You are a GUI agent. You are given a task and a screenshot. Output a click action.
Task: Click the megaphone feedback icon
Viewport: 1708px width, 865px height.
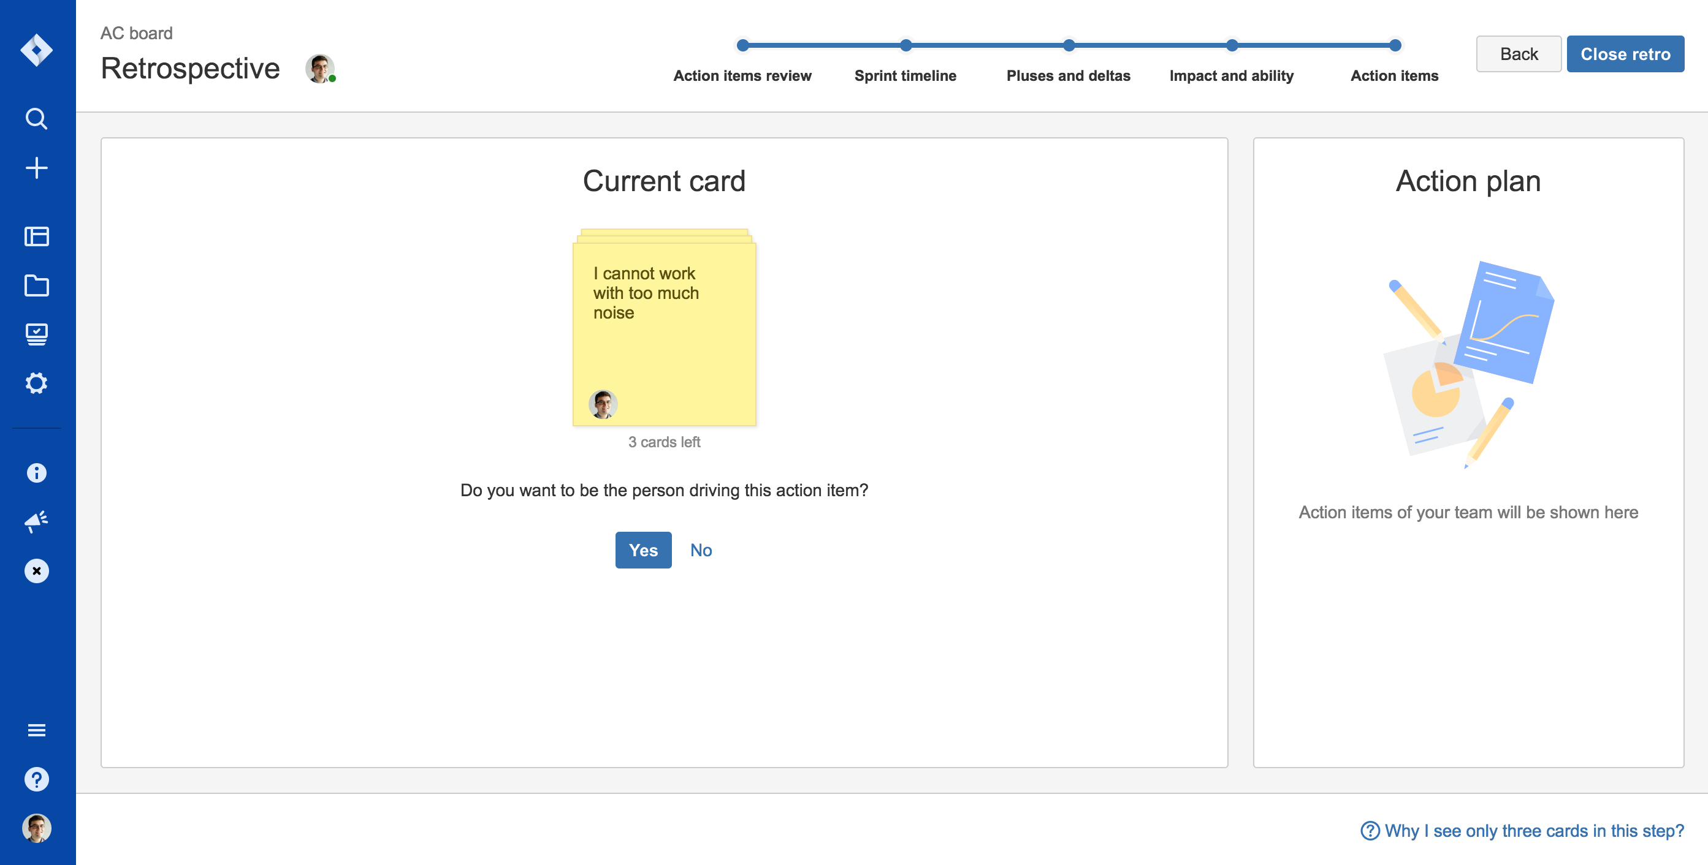pos(36,521)
